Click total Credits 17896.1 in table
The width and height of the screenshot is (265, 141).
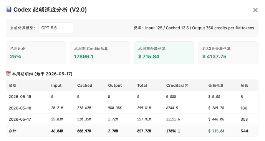(173, 131)
